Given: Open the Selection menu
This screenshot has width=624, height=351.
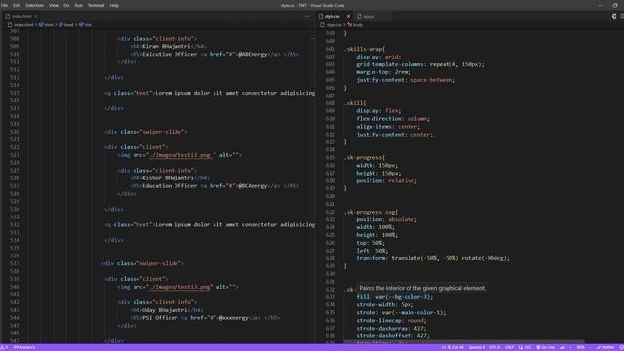Looking at the screenshot, I should (x=35, y=5).
